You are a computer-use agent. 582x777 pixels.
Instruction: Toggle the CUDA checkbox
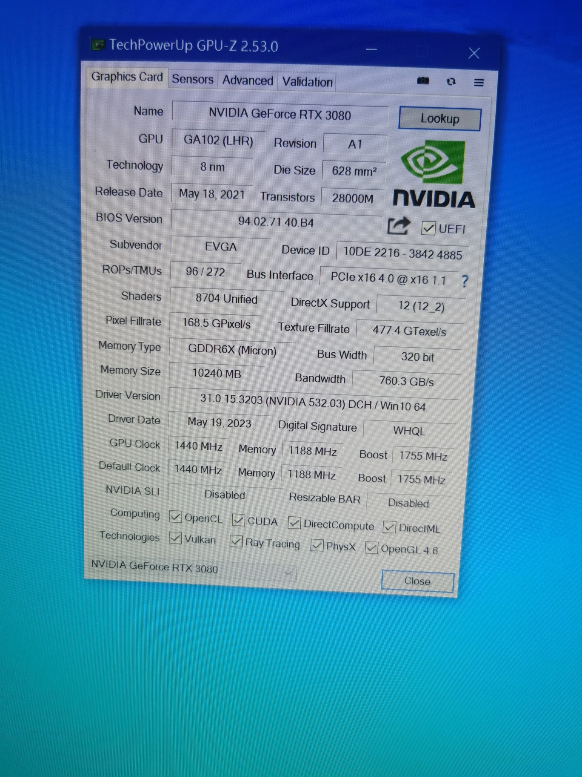[x=239, y=520]
